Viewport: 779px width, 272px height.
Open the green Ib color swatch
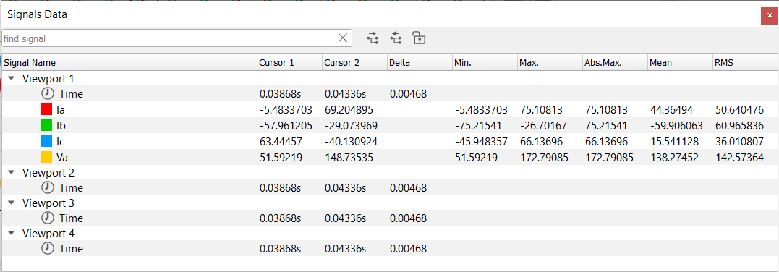[x=47, y=125]
